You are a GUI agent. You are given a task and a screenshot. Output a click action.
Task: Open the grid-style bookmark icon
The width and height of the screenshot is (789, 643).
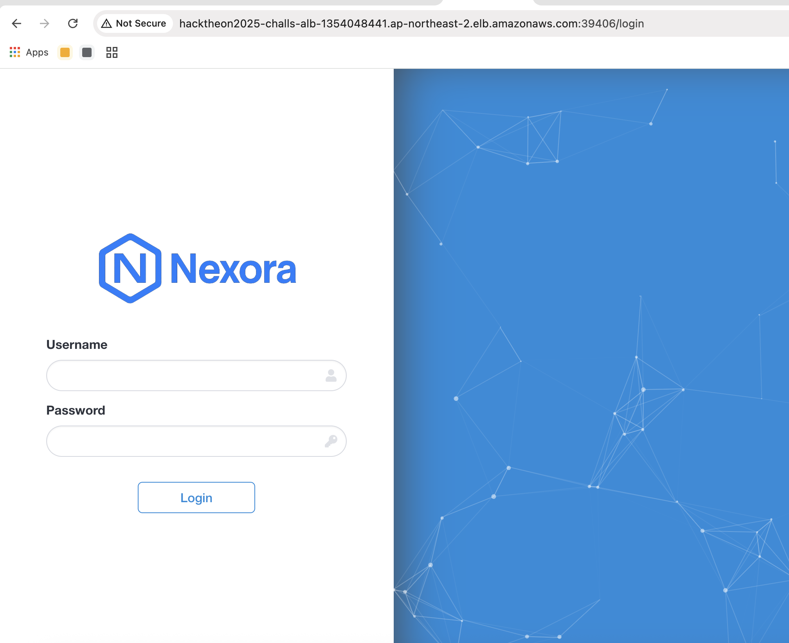[112, 52]
